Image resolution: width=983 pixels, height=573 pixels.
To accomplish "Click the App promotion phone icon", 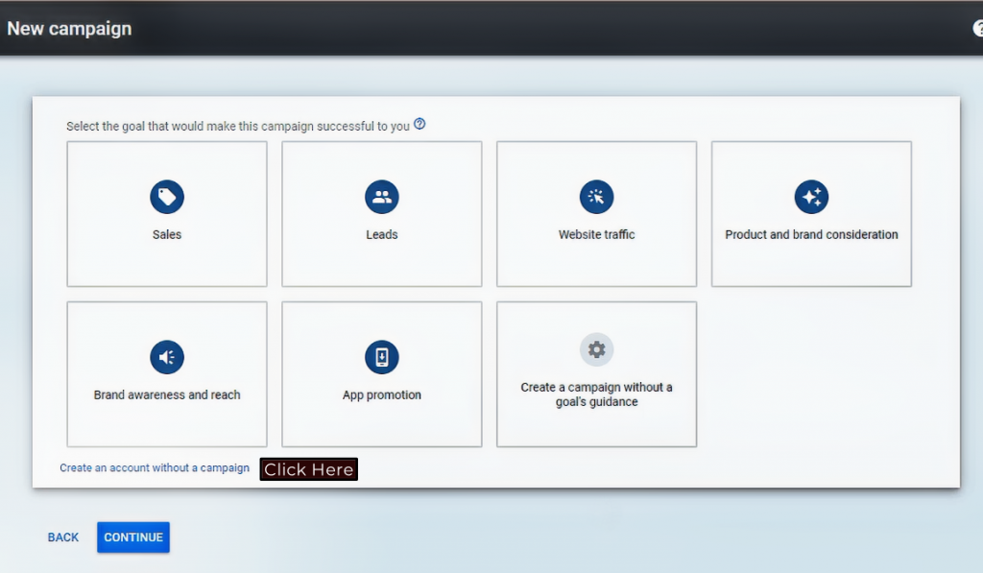I will pos(382,357).
